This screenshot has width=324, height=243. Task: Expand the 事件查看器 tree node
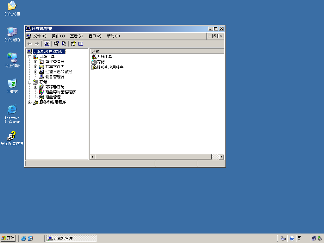coord(35,62)
